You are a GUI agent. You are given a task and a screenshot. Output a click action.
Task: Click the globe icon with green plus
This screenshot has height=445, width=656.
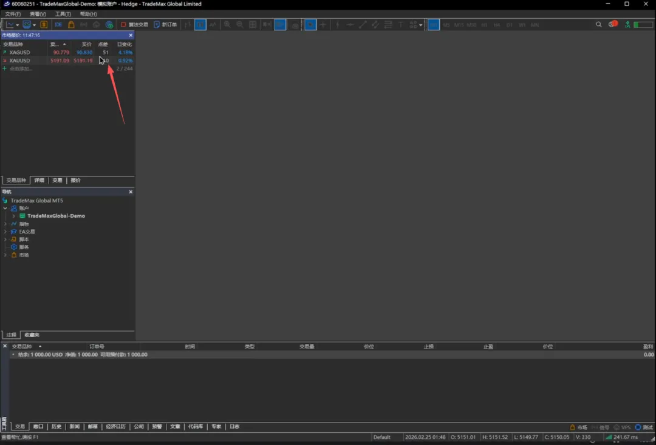(109, 25)
